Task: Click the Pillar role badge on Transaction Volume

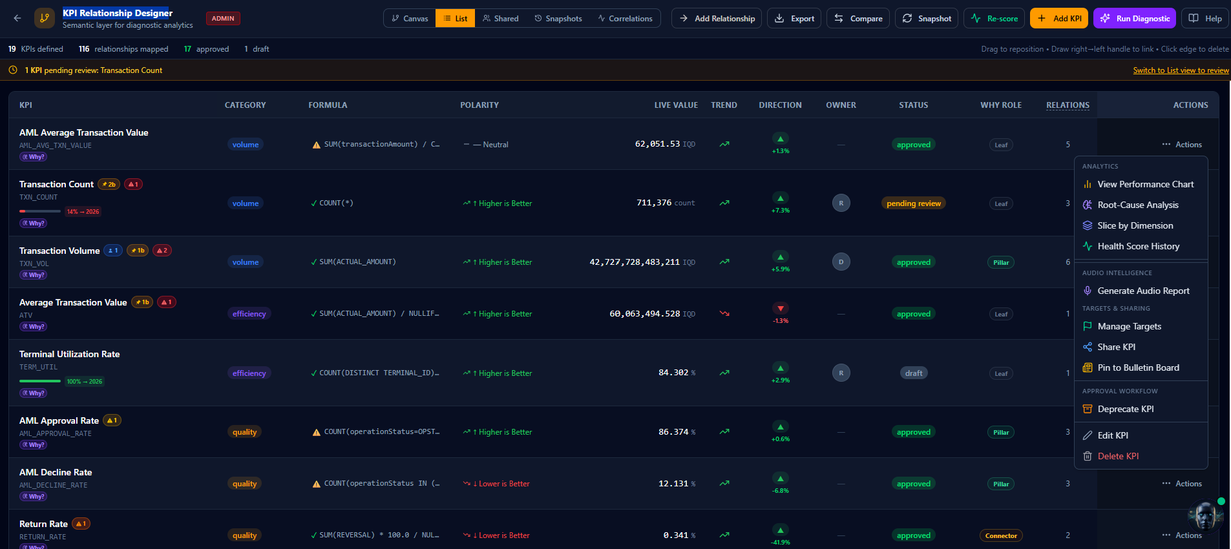Action: (1001, 262)
